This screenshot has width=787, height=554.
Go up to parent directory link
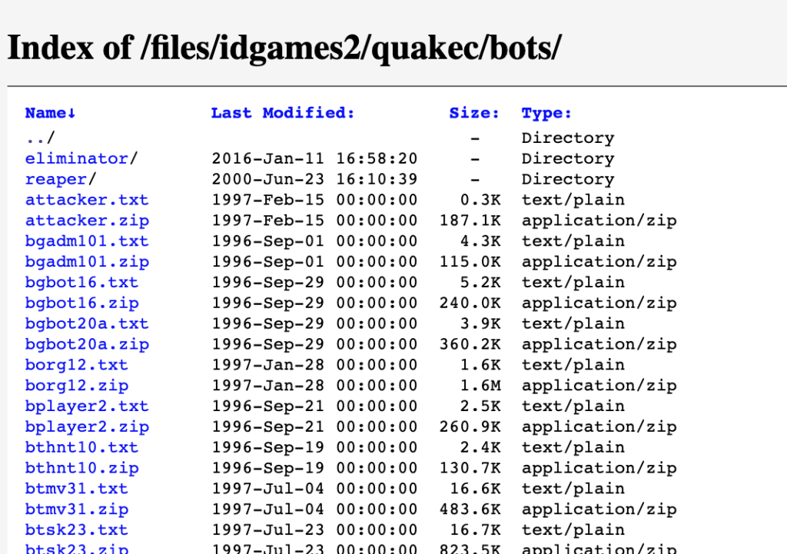(x=40, y=138)
